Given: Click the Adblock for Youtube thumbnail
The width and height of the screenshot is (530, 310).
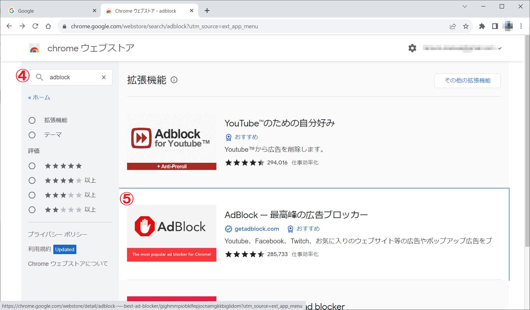Looking at the screenshot, I should coord(172,142).
